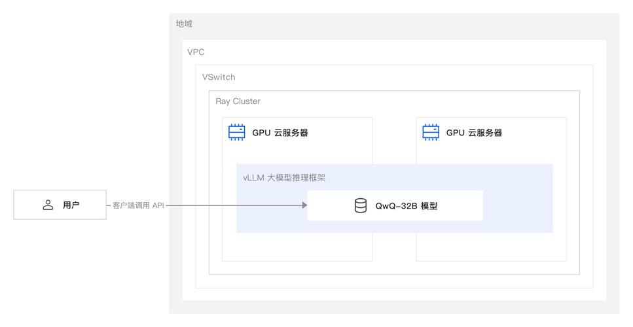Click the 用户 box left of the person icon
This screenshot has height=327, width=633.
(27, 205)
